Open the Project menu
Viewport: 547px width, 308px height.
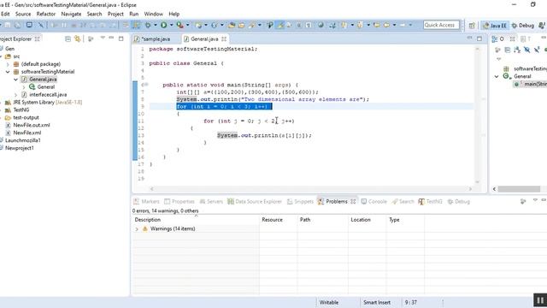(x=115, y=14)
